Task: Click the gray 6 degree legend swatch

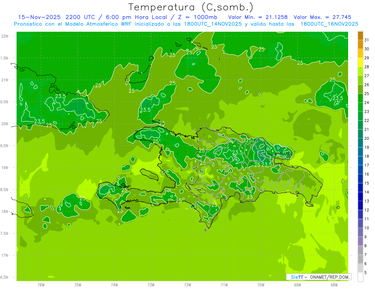Action: coord(360,259)
